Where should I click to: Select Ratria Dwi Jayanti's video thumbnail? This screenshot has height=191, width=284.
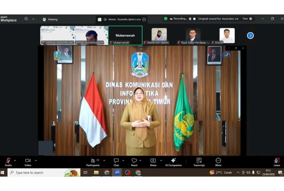[x=159, y=35]
